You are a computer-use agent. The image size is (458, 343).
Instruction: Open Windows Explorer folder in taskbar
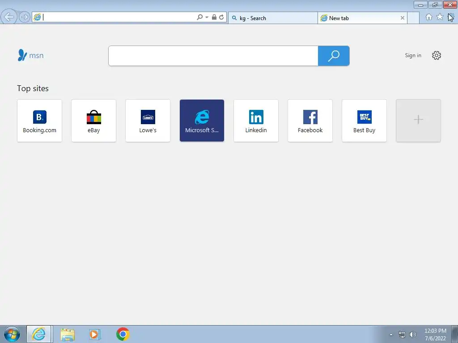tap(68, 334)
